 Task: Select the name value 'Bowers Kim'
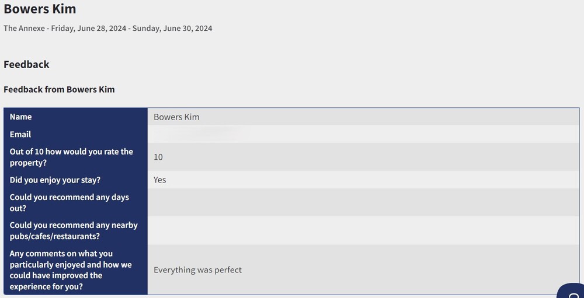point(176,117)
